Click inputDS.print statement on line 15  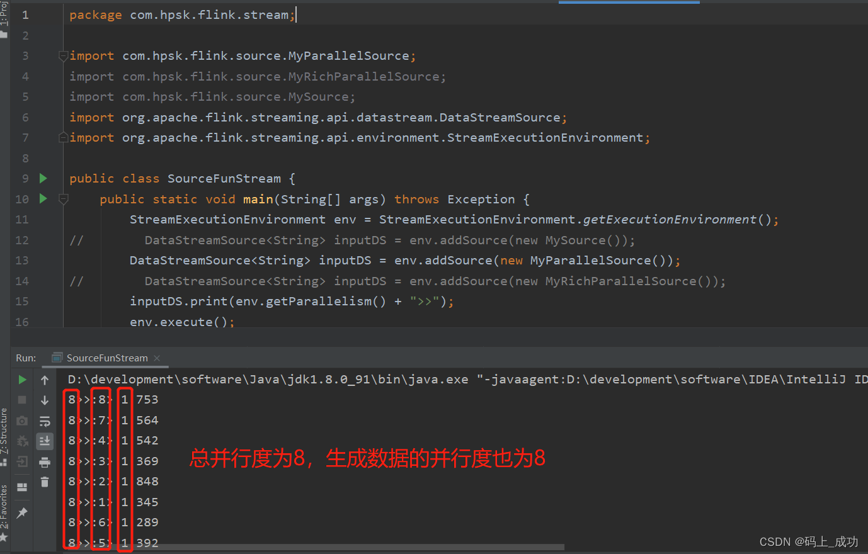[x=292, y=301]
